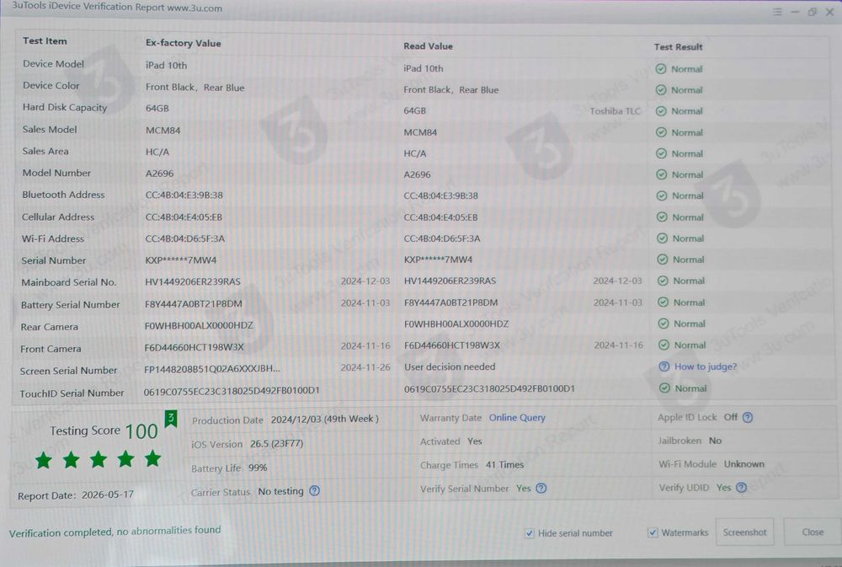Select ex-factory rear camera serial F0WHBH00ALX0000HDZ
The width and height of the screenshot is (842, 567).
(x=199, y=325)
